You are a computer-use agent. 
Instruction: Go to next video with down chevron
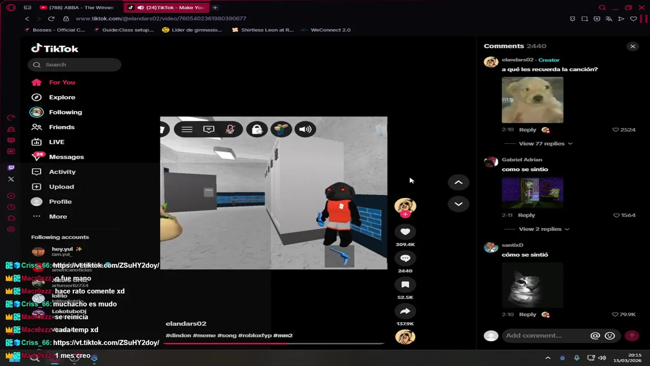458,204
